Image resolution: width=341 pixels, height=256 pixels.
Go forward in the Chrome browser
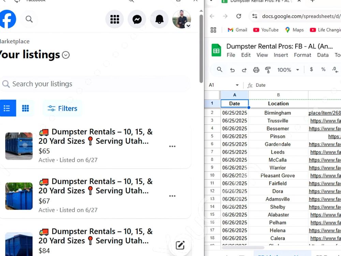pos(225,16)
